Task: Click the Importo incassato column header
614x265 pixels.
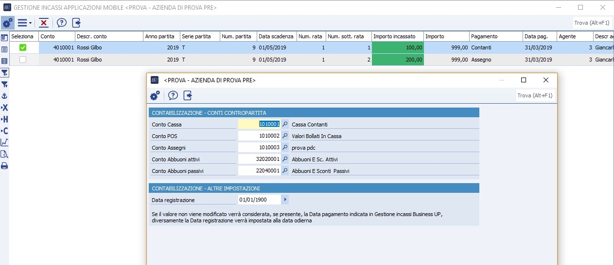Action: coord(397,36)
